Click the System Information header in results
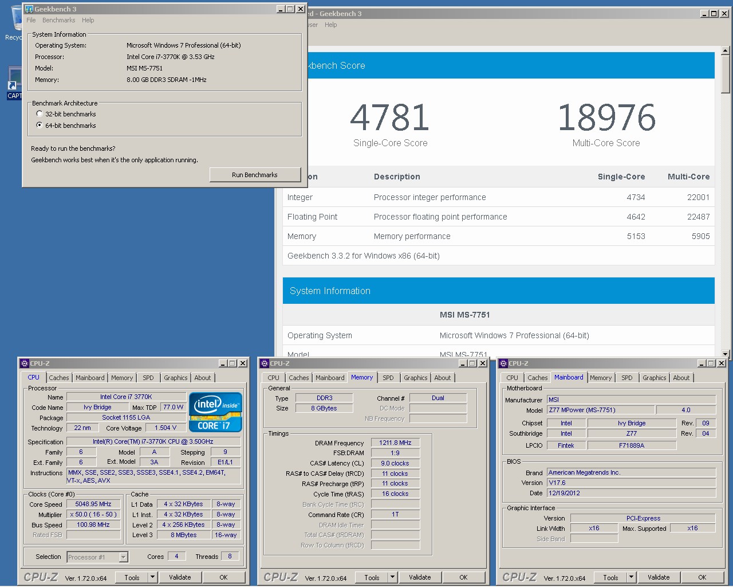Viewport: 733px width, 587px height. pos(499,291)
